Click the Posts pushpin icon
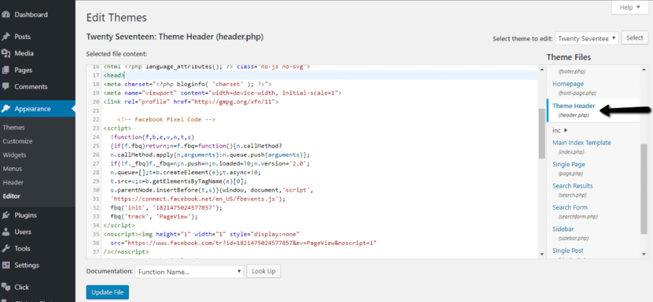Viewport: 653px width, 302px height. coord(6,37)
